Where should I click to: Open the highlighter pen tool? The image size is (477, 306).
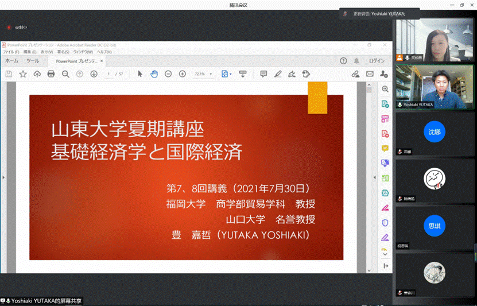(x=278, y=74)
